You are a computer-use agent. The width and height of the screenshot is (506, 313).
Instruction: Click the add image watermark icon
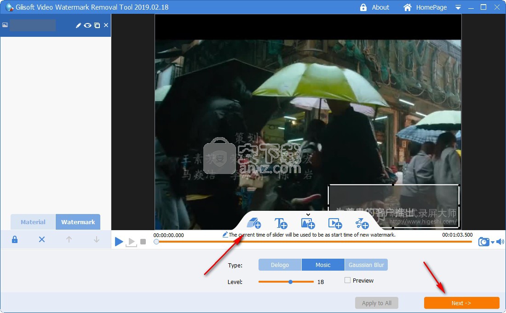[x=308, y=224]
